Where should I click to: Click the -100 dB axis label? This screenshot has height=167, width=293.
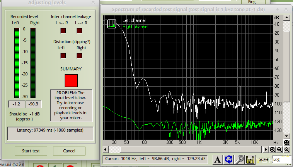tap(278, 104)
